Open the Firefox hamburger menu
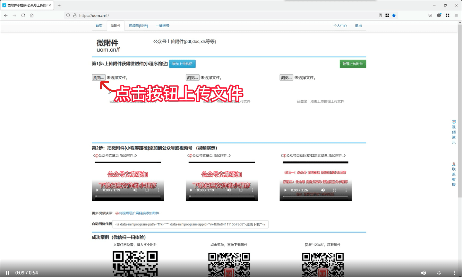This screenshot has width=462, height=277. pos(456,15)
